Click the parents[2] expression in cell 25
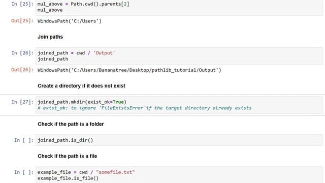325x183 pixels. click(115, 4)
